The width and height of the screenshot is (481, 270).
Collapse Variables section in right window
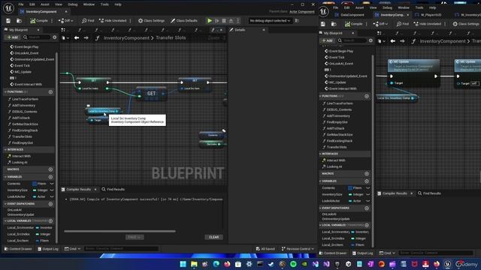320,181
